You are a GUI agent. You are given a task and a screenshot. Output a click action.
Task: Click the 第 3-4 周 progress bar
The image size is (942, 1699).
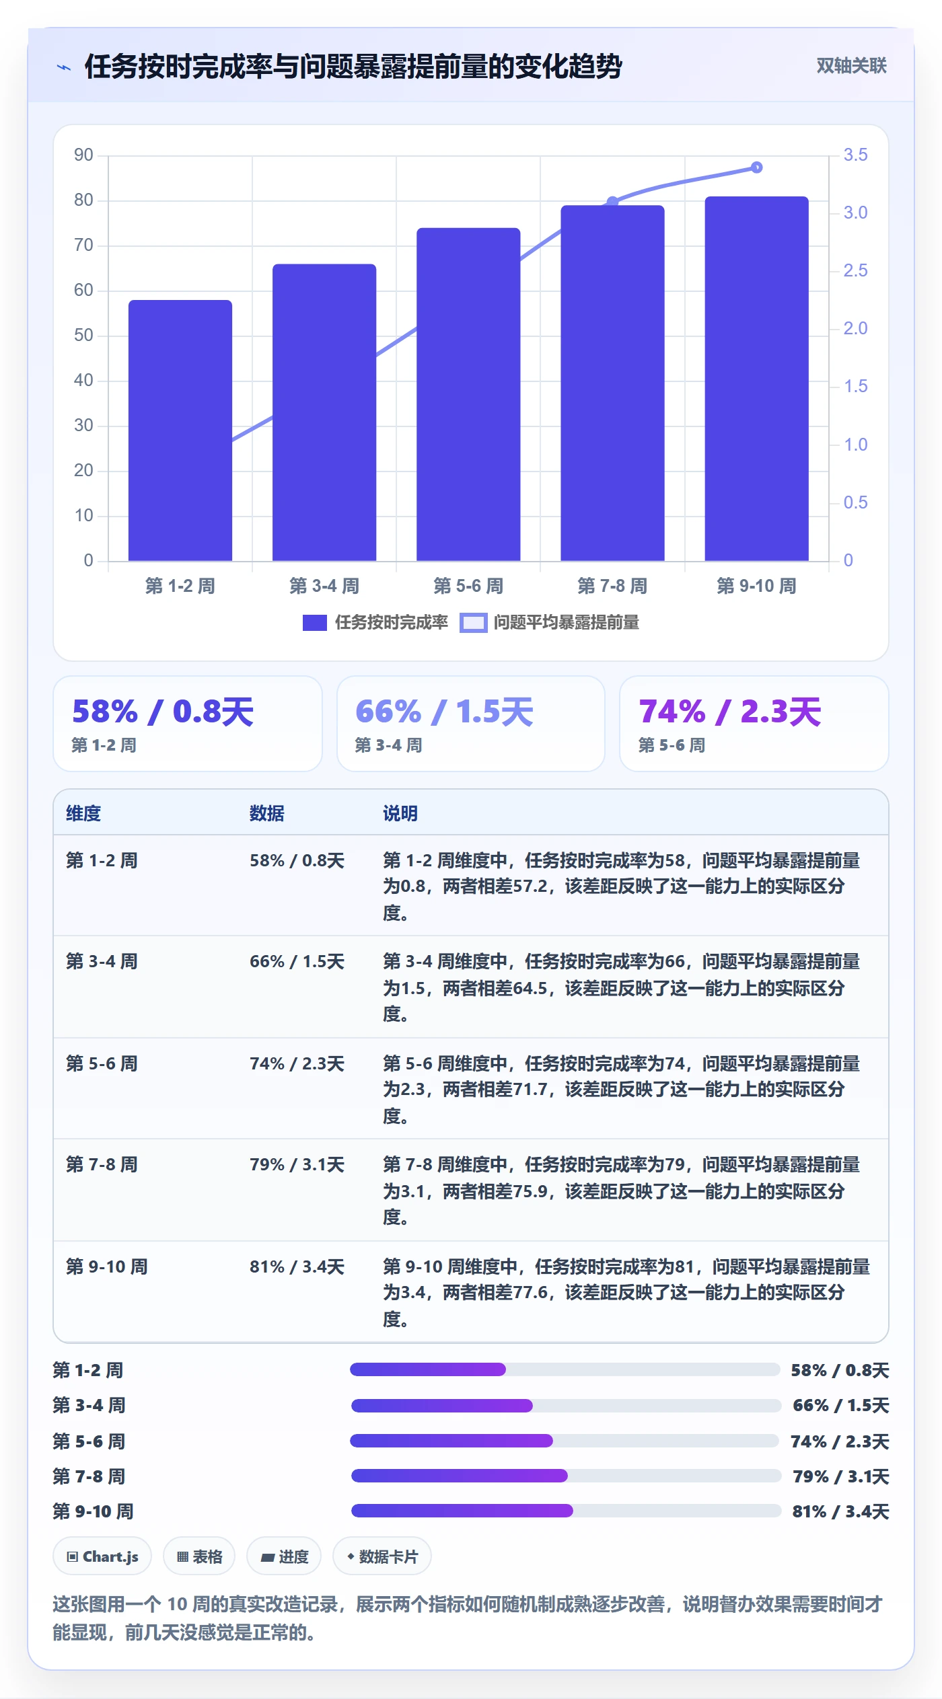tap(565, 1405)
